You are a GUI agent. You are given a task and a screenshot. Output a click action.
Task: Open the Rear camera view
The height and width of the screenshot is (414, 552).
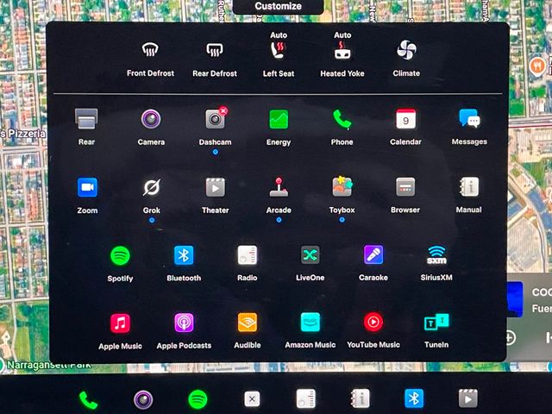pos(86,119)
